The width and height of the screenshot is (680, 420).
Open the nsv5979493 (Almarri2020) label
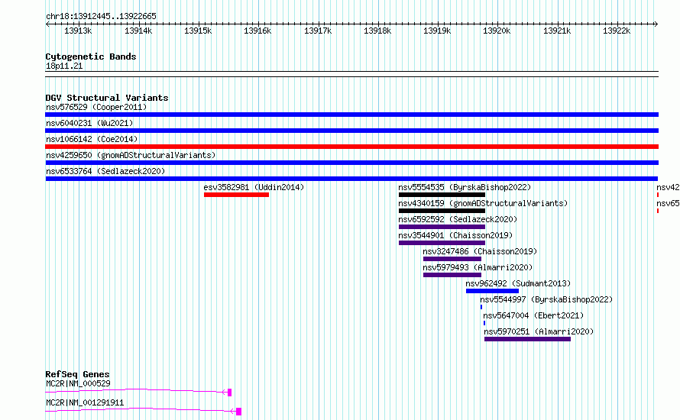(478, 267)
